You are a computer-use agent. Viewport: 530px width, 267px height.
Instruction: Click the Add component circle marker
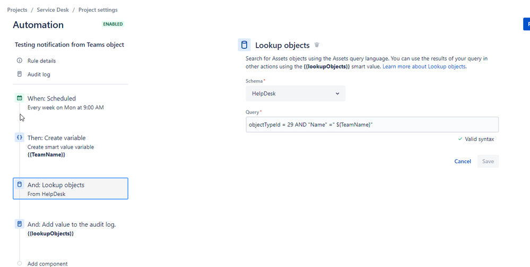(x=20, y=263)
